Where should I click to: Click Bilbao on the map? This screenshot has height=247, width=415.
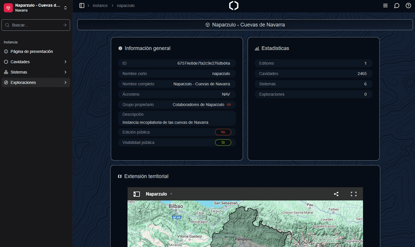coord(176,206)
